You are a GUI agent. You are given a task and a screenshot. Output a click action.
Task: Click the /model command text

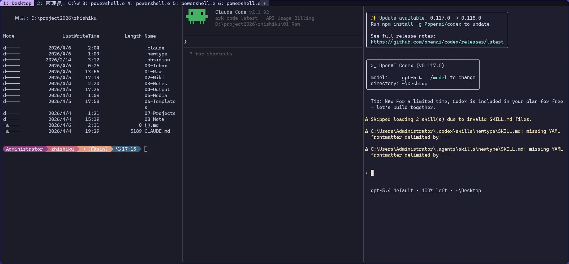click(438, 78)
